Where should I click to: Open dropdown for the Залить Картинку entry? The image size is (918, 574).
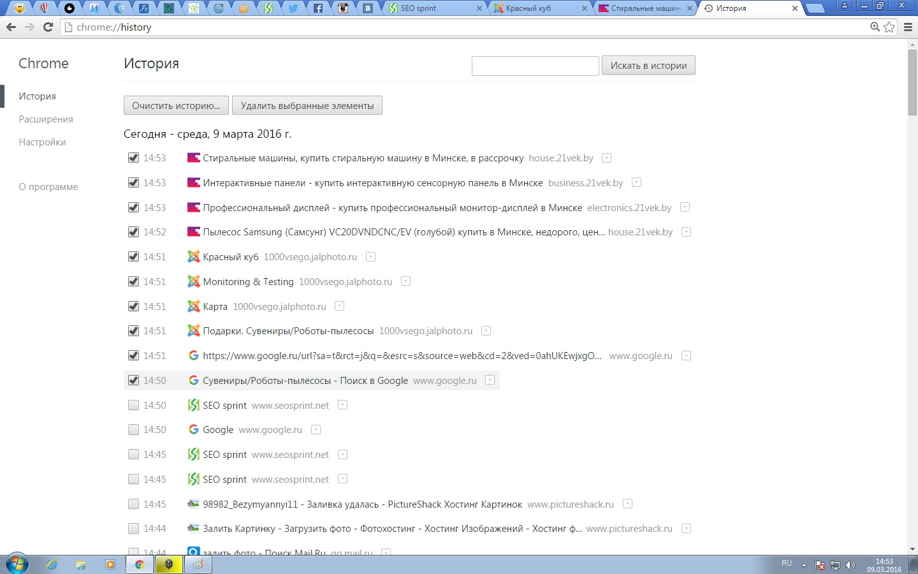coord(686,528)
